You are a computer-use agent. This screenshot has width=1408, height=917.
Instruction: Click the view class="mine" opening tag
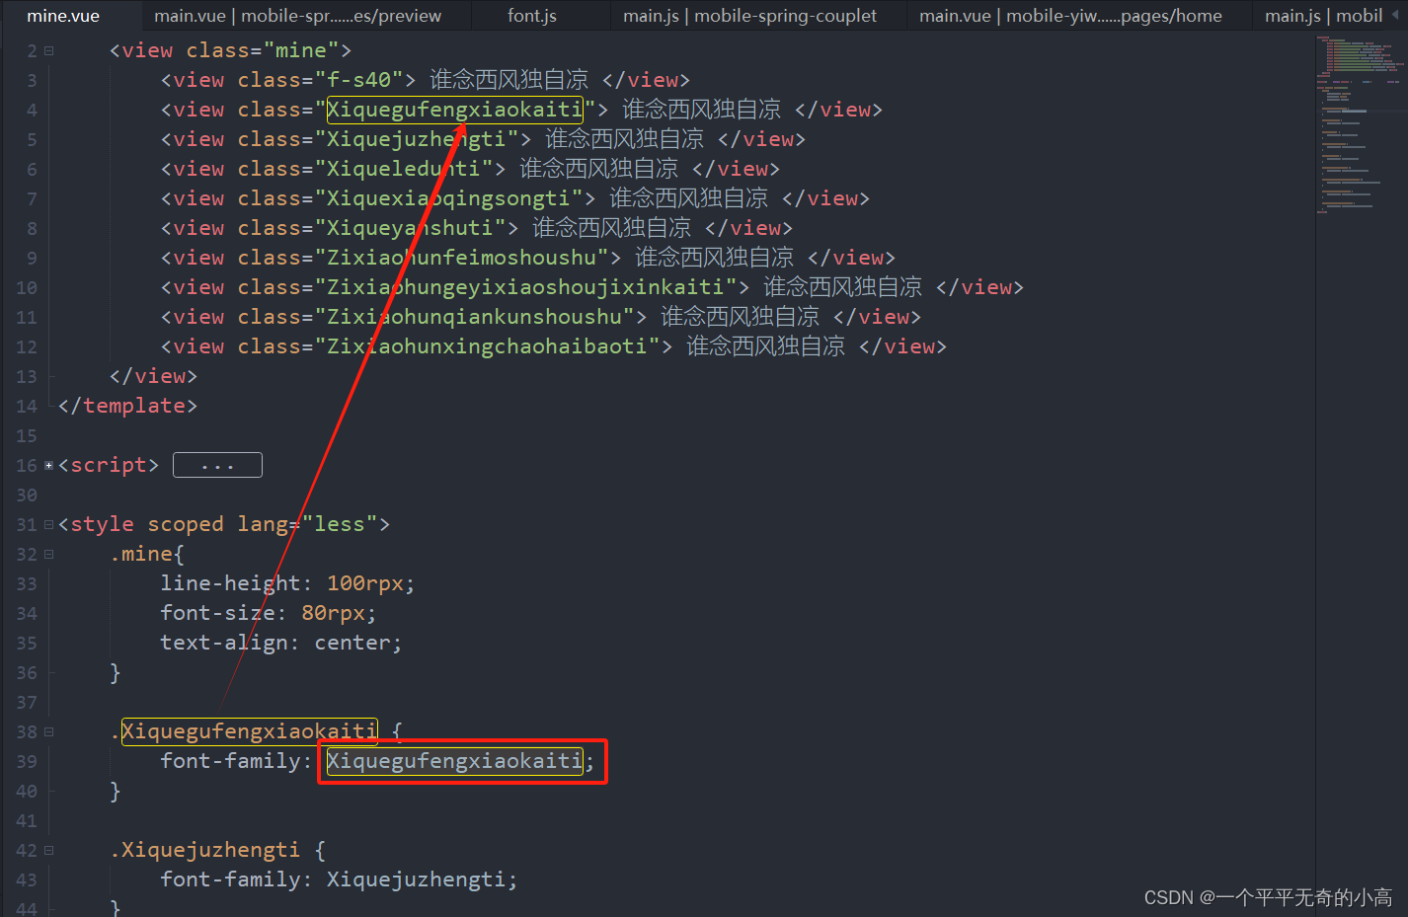pyautogui.click(x=230, y=50)
